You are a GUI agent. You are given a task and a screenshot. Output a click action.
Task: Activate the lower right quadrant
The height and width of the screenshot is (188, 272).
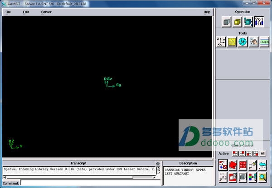[256, 153]
